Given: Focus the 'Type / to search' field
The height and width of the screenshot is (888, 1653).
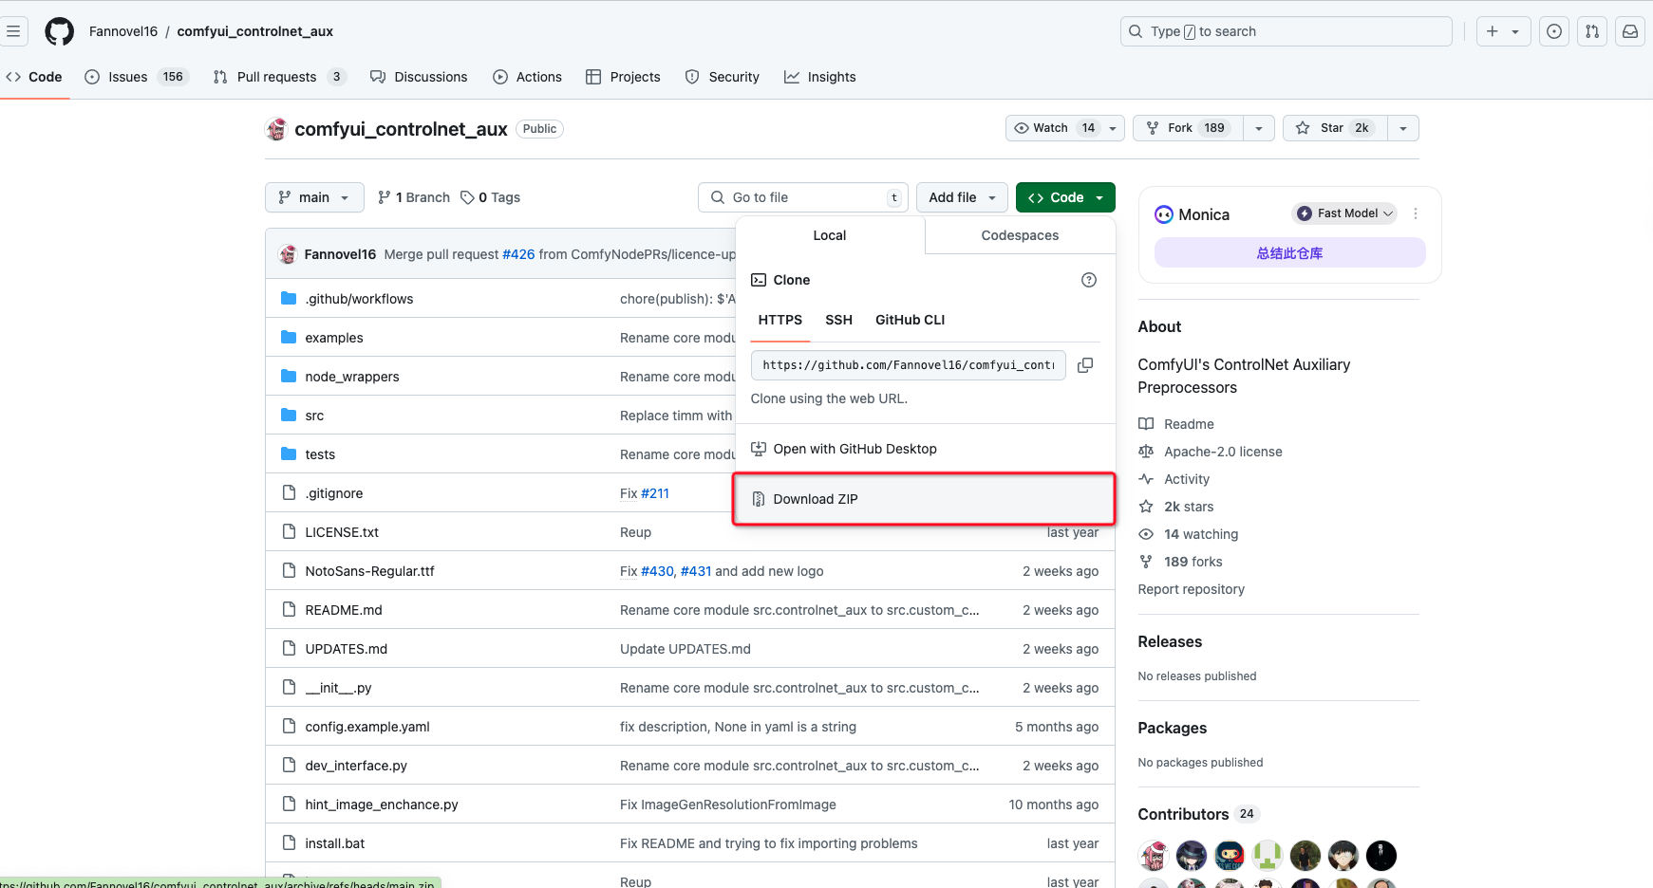Looking at the screenshot, I should (x=1287, y=31).
